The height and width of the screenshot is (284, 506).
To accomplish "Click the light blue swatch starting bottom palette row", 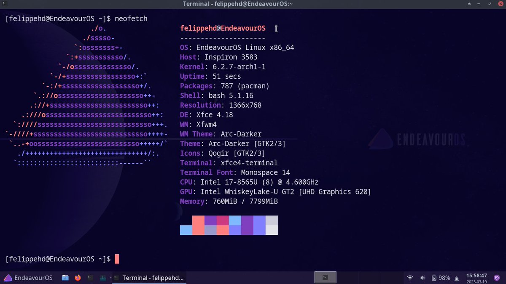I will [x=186, y=230].
